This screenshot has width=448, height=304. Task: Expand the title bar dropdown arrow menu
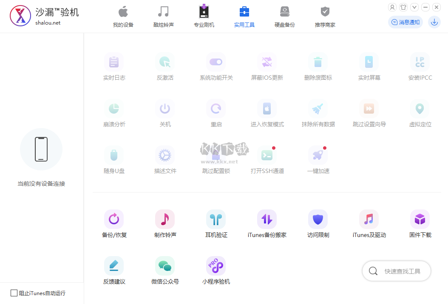414,7
